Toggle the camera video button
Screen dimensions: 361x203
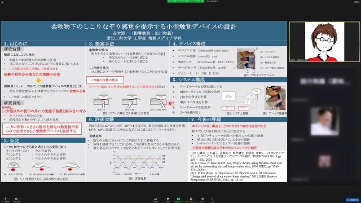(x=16, y=199)
